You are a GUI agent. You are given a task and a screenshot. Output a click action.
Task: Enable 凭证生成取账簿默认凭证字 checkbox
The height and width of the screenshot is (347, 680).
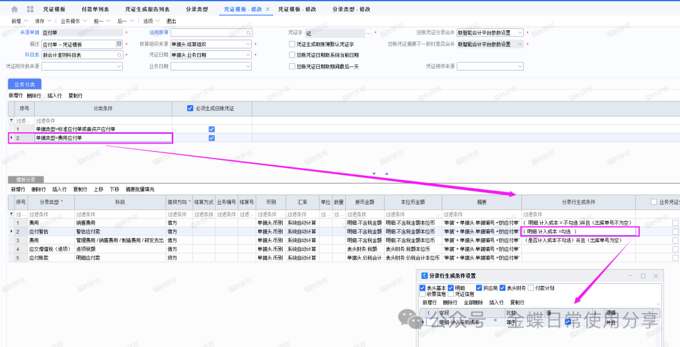[292, 44]
